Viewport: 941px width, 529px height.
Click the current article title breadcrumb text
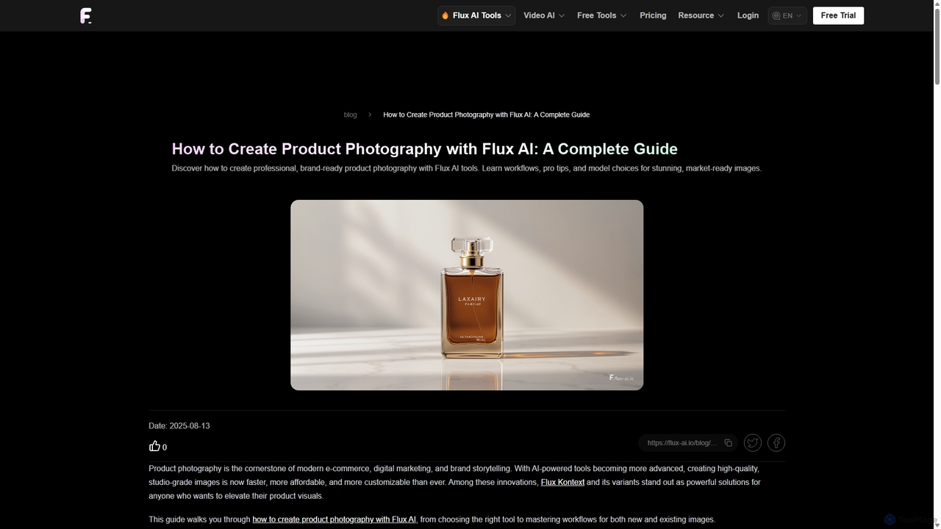click(x=486, y=115)
